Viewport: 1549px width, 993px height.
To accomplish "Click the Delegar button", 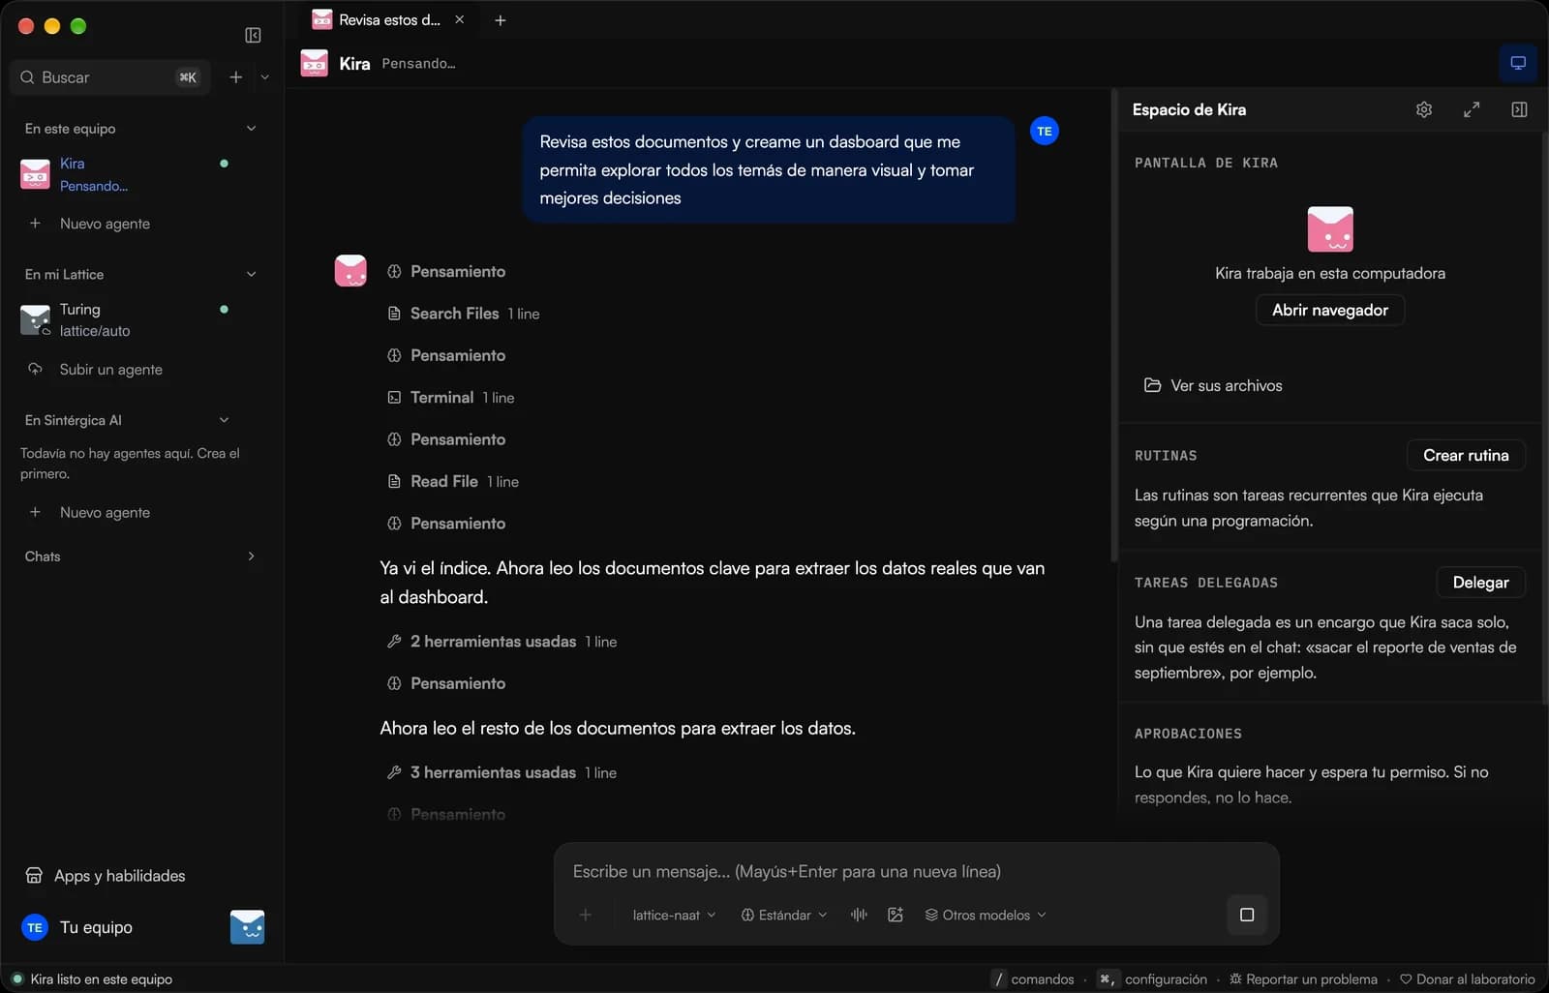I will click(1480, 582).
